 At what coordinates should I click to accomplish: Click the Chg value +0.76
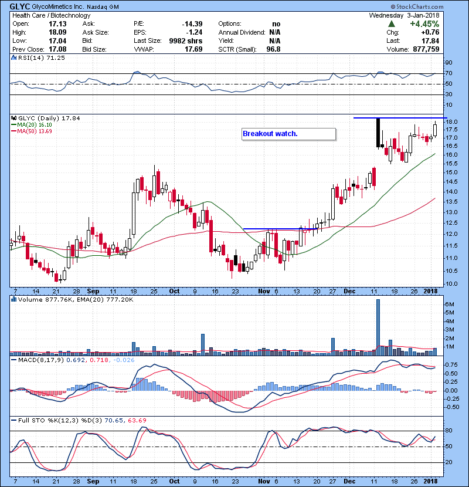(430, 32)
